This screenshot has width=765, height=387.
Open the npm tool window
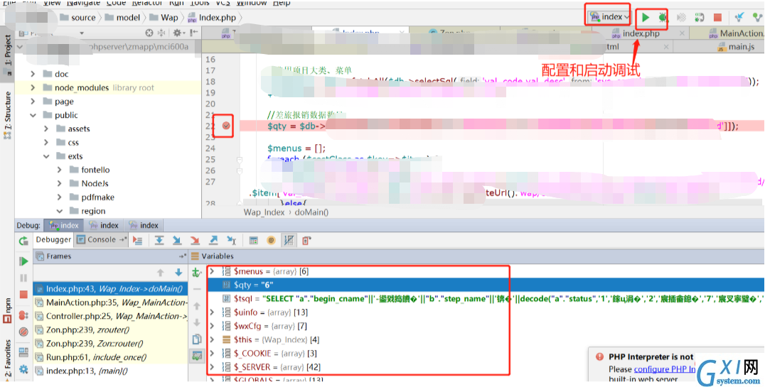tap(7, 311)
